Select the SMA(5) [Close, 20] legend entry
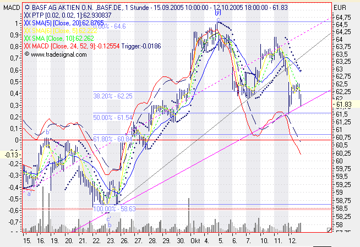360x247 pixels. click(68, 23)
